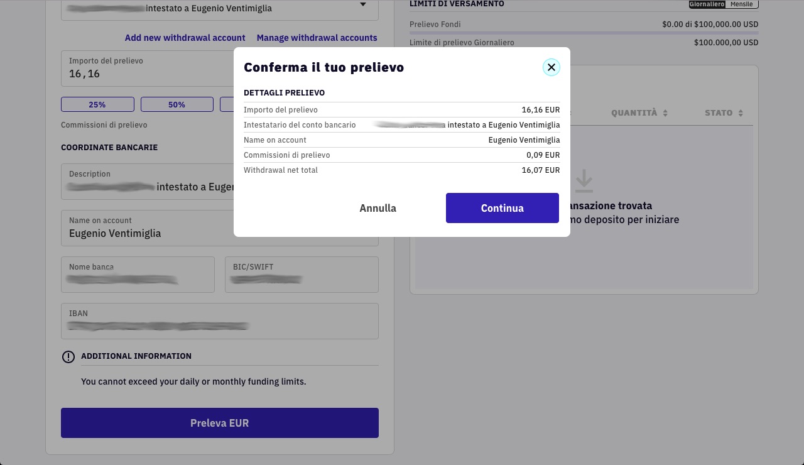Image resolution: width=804 pixels, height=465 pixels.
Task: Switch limits view to Mensile
Action: (x=742, y=4)
